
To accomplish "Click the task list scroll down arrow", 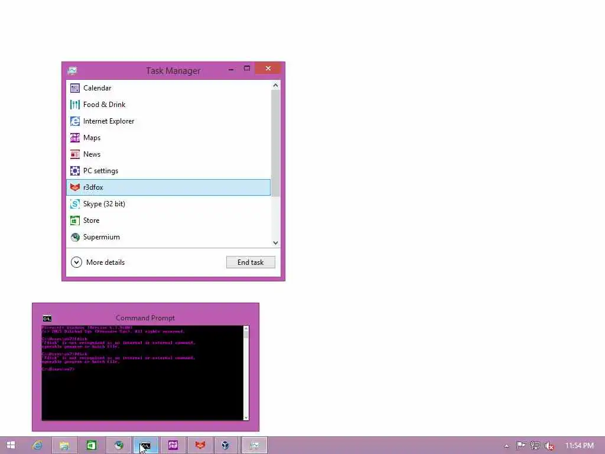I will pos(275,243).
